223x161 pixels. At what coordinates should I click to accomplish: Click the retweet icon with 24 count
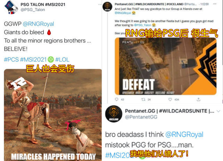pos(143,99)
